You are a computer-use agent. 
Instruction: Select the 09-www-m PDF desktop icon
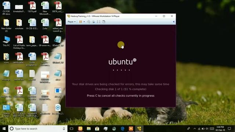tap(45, 41)
